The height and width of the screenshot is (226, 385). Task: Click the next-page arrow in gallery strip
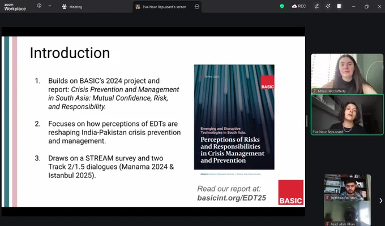[x=381, y=201]
